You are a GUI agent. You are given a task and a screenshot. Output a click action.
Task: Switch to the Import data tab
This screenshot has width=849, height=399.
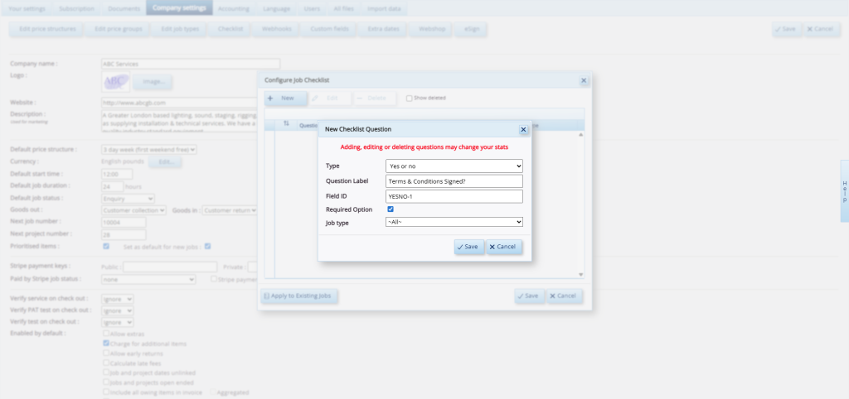[x=385, y=8]
